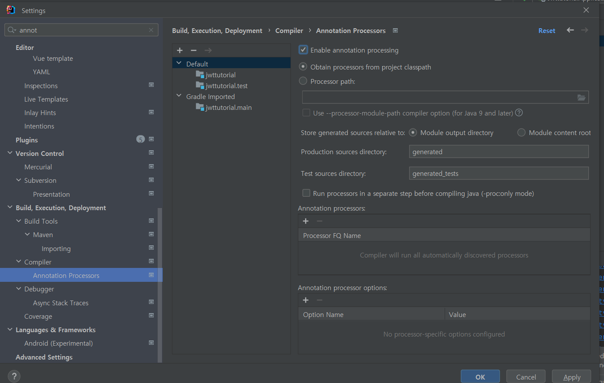Click OK to confirm settings
The width and height of the screenshot is (604, 383).
480,376
